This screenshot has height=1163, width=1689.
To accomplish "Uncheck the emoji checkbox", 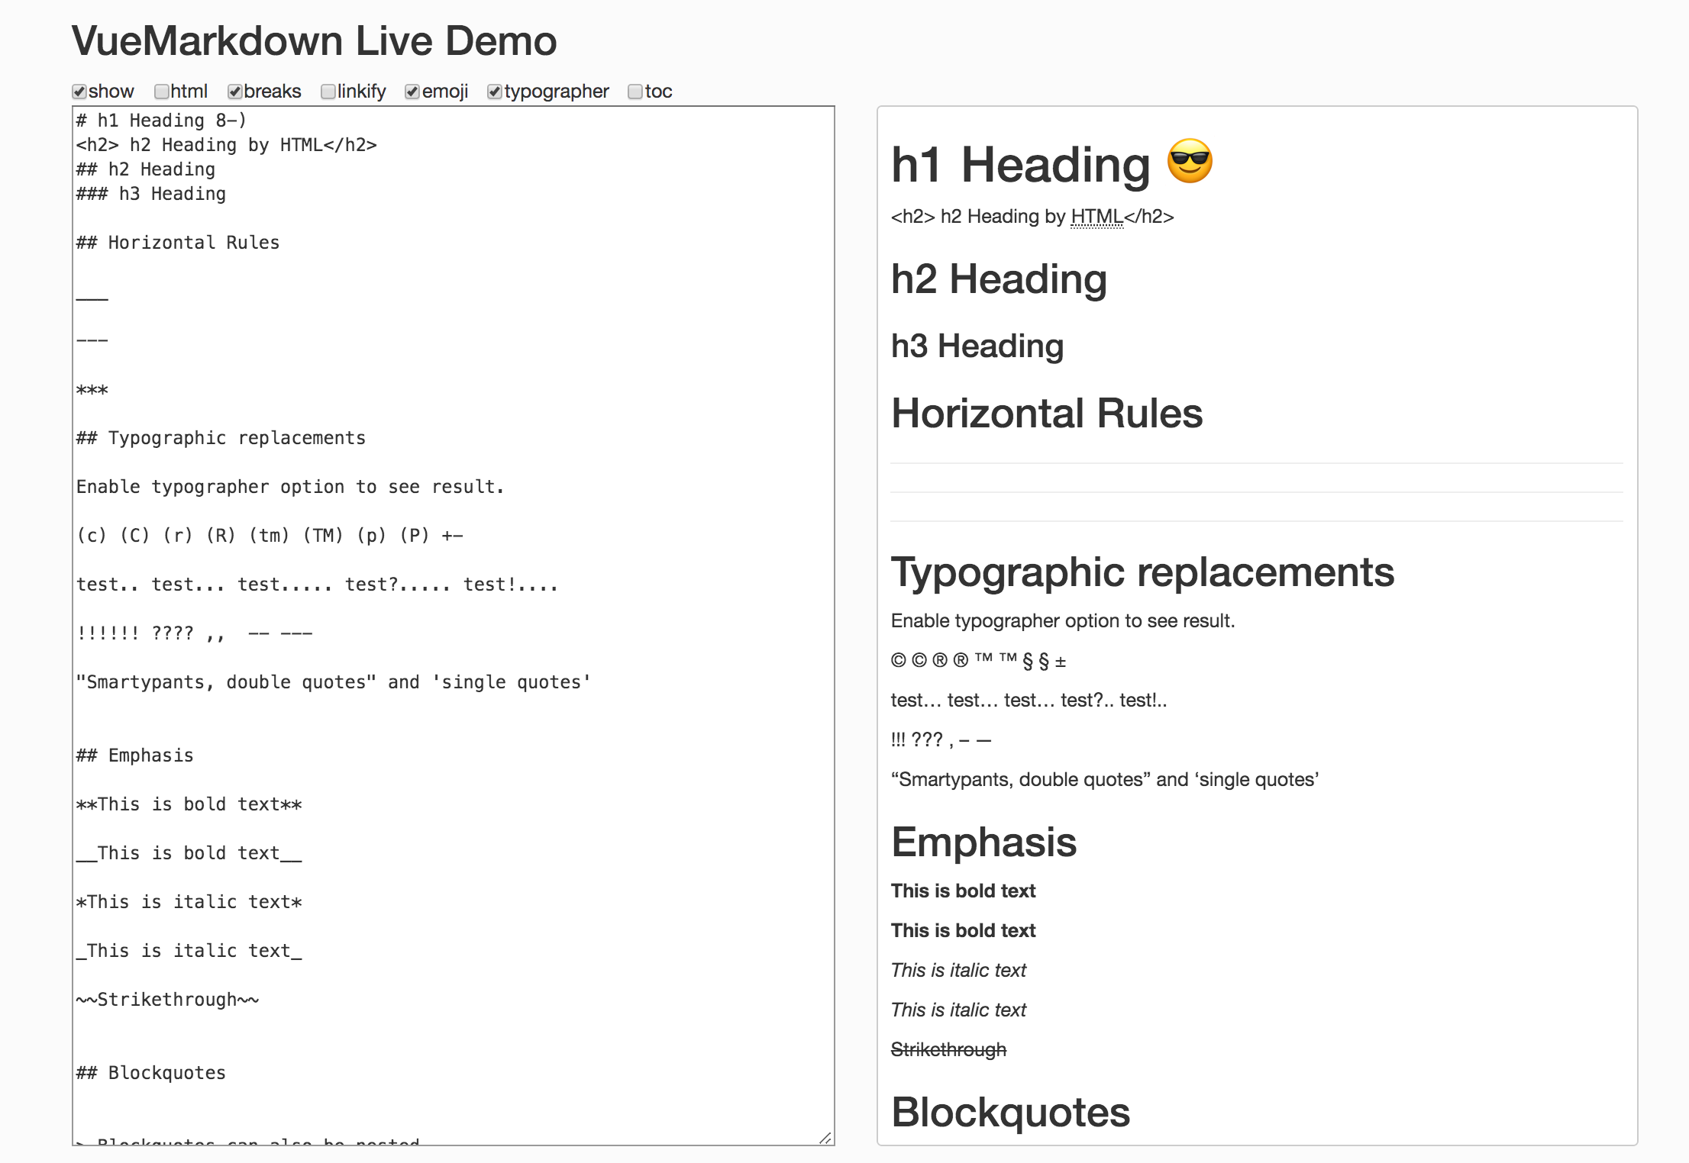I will [412, 92].
